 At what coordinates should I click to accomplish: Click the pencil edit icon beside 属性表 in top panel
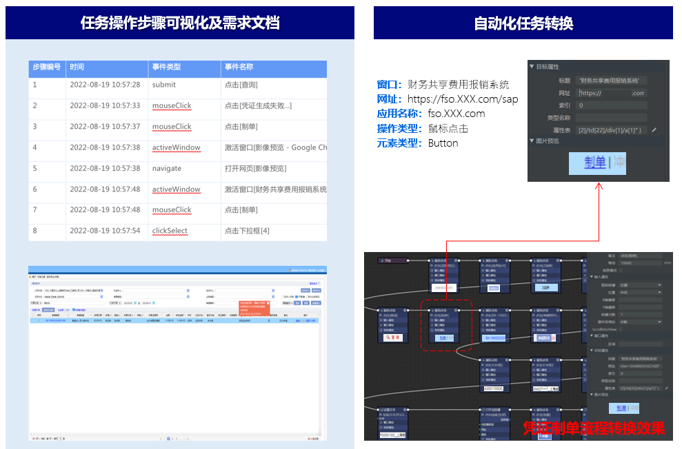coord(654,129)
